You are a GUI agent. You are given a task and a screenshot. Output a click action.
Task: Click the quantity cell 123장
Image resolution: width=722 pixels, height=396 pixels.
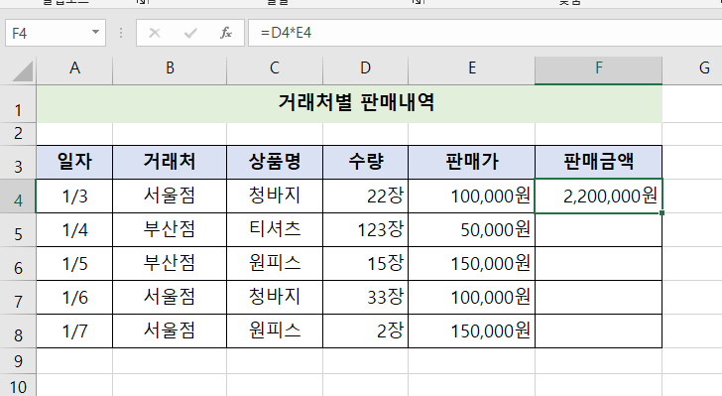366,229
